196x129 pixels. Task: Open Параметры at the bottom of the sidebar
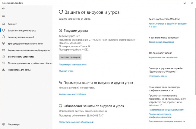click(x=14, y=124)
